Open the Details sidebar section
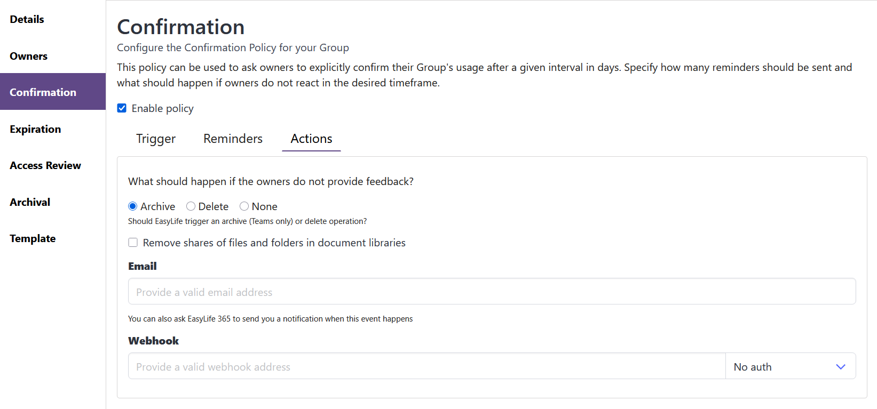 pos(27,19)
